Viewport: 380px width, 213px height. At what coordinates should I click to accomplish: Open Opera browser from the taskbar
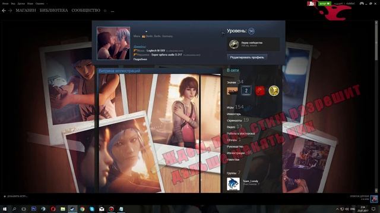(53, 209)
